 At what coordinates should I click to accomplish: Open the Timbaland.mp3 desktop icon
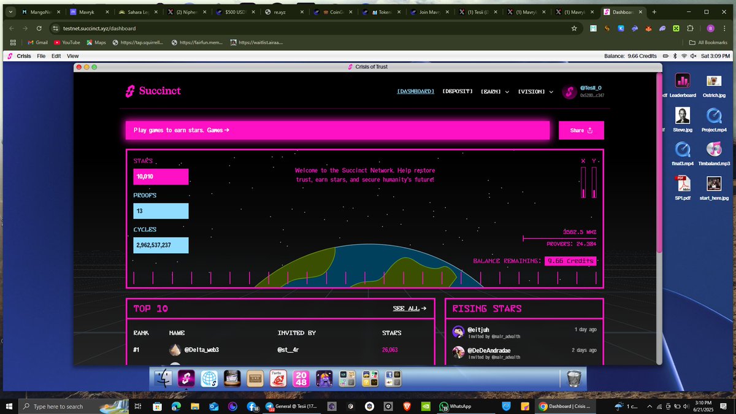point(713,154)
